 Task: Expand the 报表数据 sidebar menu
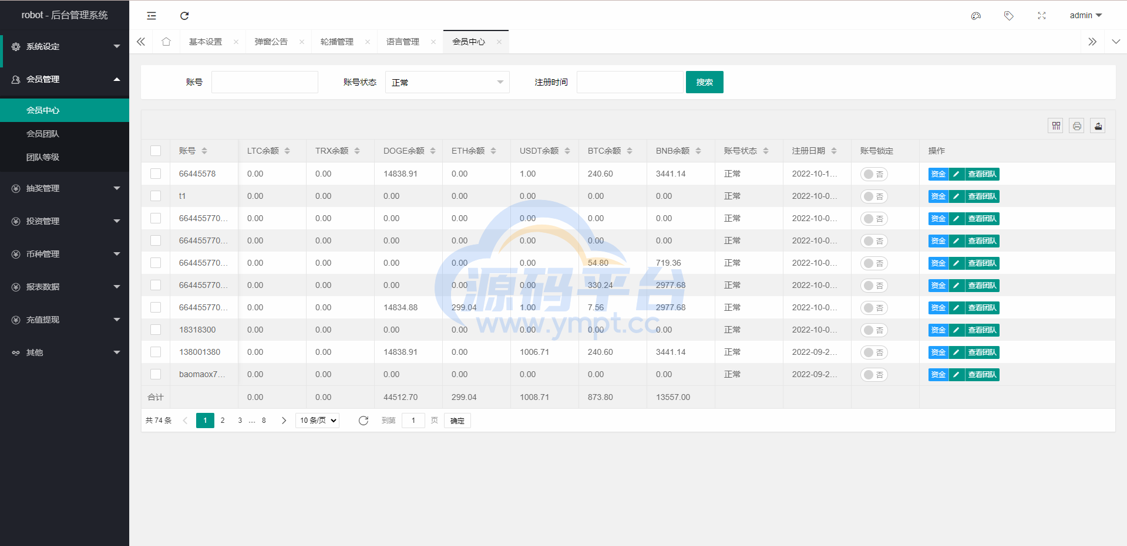click(65, 287)
